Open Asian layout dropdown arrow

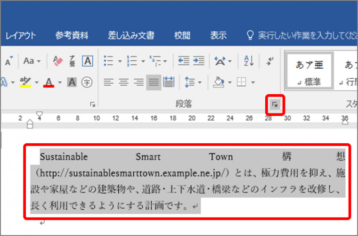coord(230,61)
